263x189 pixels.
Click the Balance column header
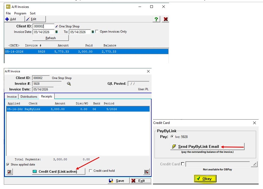point(110,45)
